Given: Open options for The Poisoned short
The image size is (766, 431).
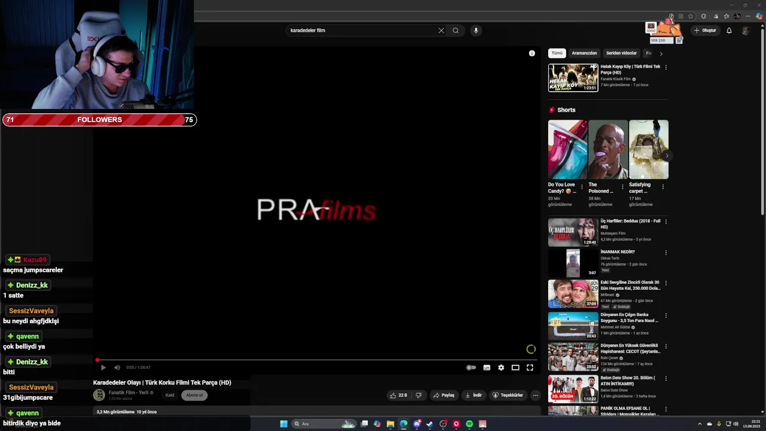Looking at the screenshot, I should pos(622,187).
